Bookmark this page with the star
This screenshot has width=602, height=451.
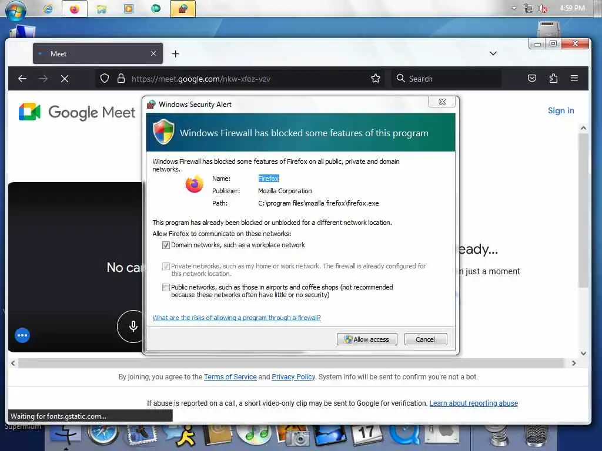coord(376,79)
